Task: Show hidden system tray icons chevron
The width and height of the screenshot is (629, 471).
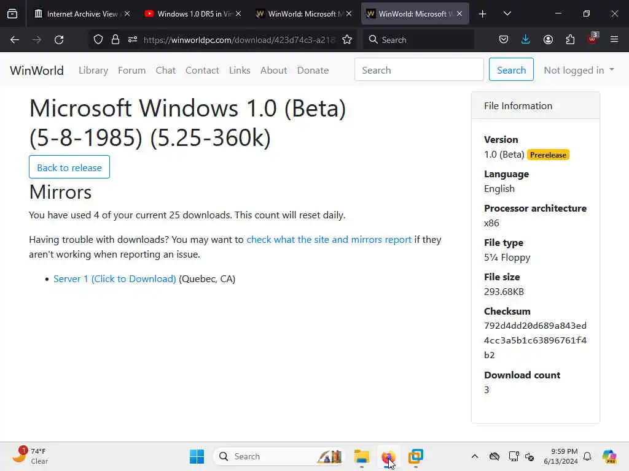Action: point(475,456)
